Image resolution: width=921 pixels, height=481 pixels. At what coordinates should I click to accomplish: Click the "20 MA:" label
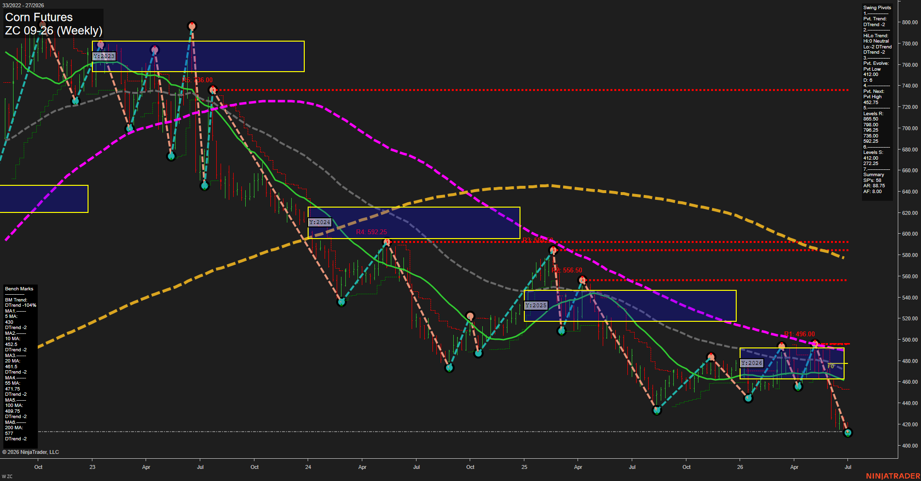13,361
